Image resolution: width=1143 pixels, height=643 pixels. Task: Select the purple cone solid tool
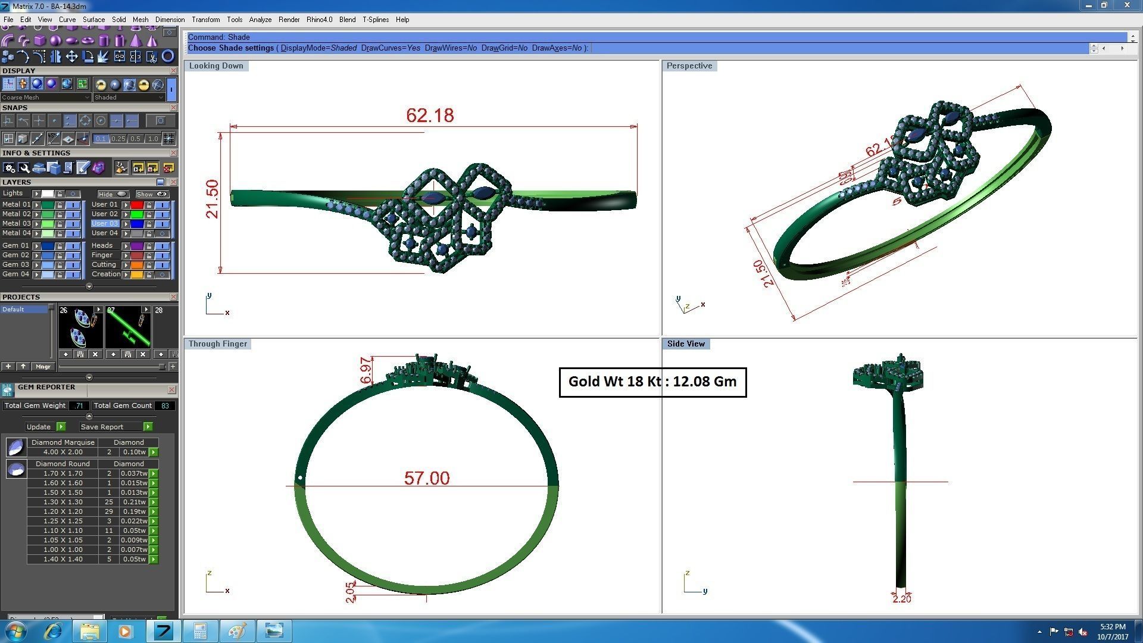coord(152,40)
